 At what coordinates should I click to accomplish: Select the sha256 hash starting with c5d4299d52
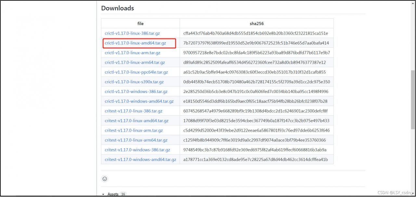[x=256, y=130]
